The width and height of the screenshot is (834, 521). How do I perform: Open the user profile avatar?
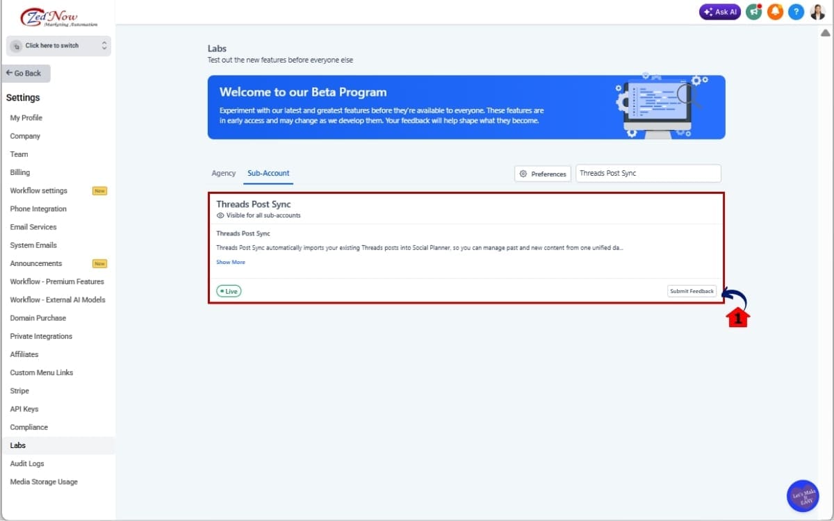point(817,12)
